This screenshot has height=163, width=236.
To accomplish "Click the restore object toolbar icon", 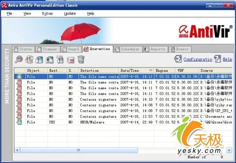I will coord(39,59).
